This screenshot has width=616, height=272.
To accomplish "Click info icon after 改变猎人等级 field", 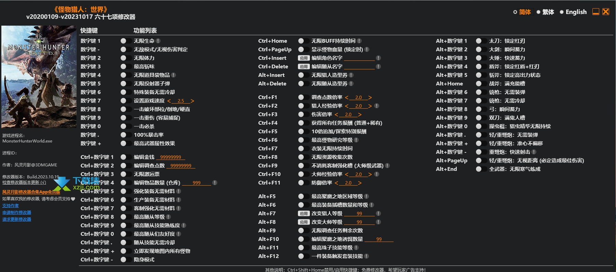I will click(378, 214).
